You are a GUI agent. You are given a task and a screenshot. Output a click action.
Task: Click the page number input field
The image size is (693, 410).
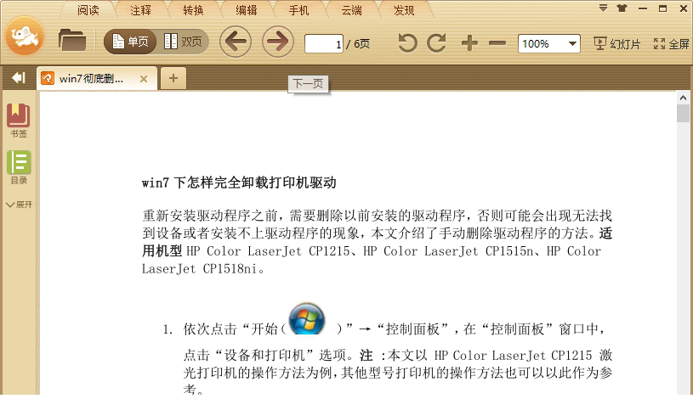coord(324,43)
